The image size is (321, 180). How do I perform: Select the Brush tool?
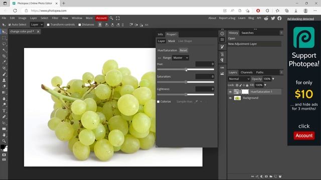pyautogui.click(x=4, y=74)
